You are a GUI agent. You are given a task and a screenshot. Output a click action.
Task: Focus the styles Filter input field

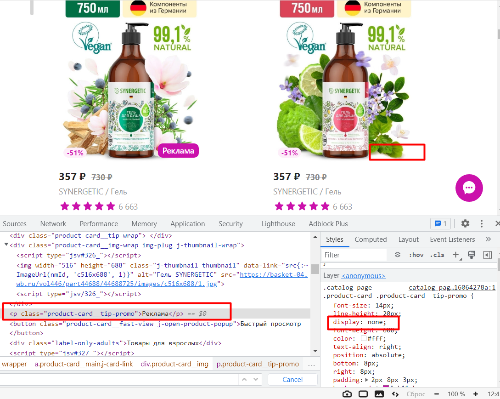tap(354, 255)
